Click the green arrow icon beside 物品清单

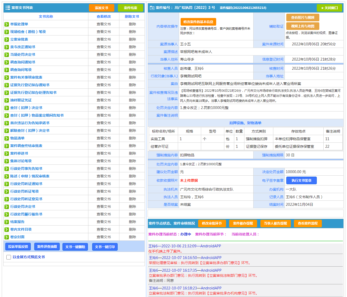click(7, 138)
